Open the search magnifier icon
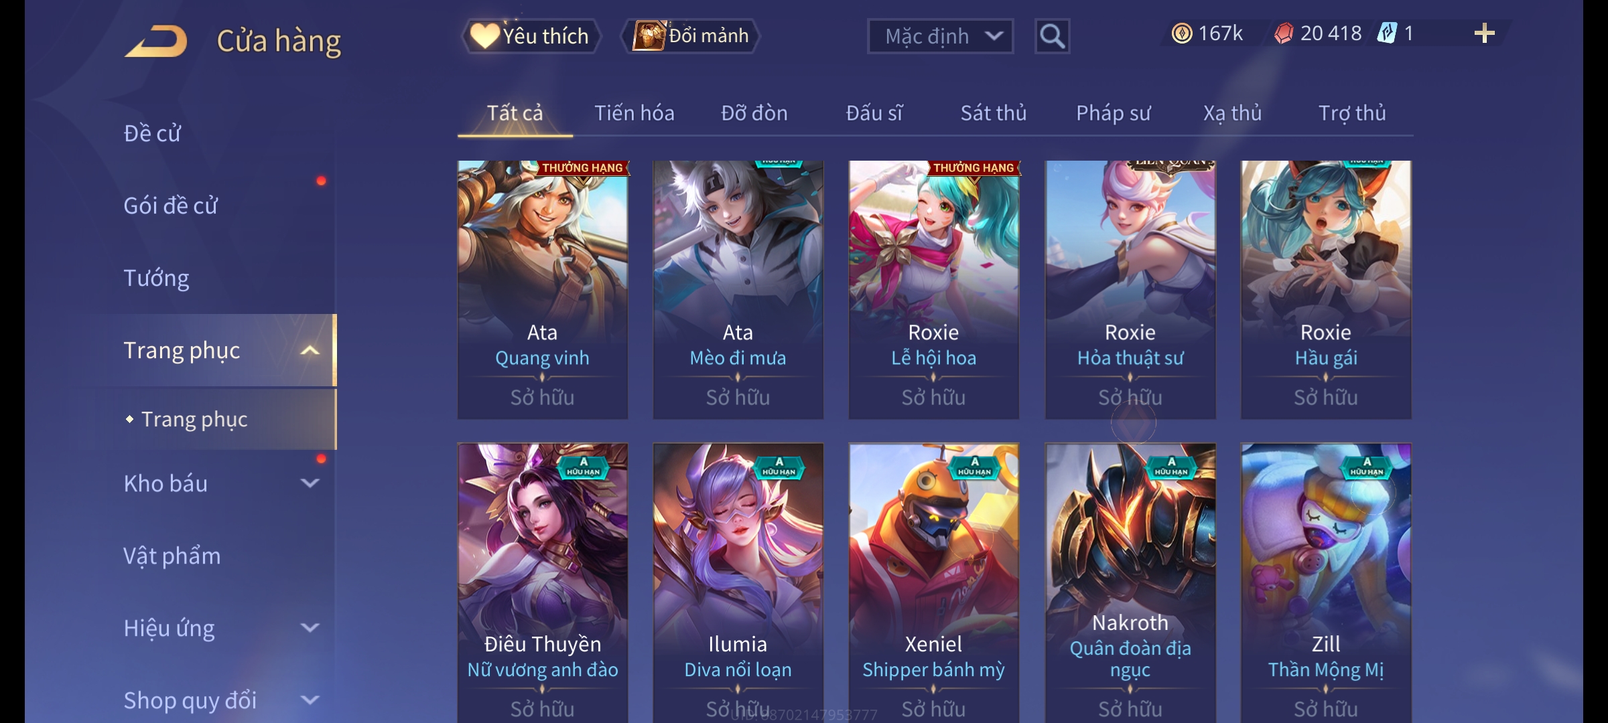 tap(1052, 36)
